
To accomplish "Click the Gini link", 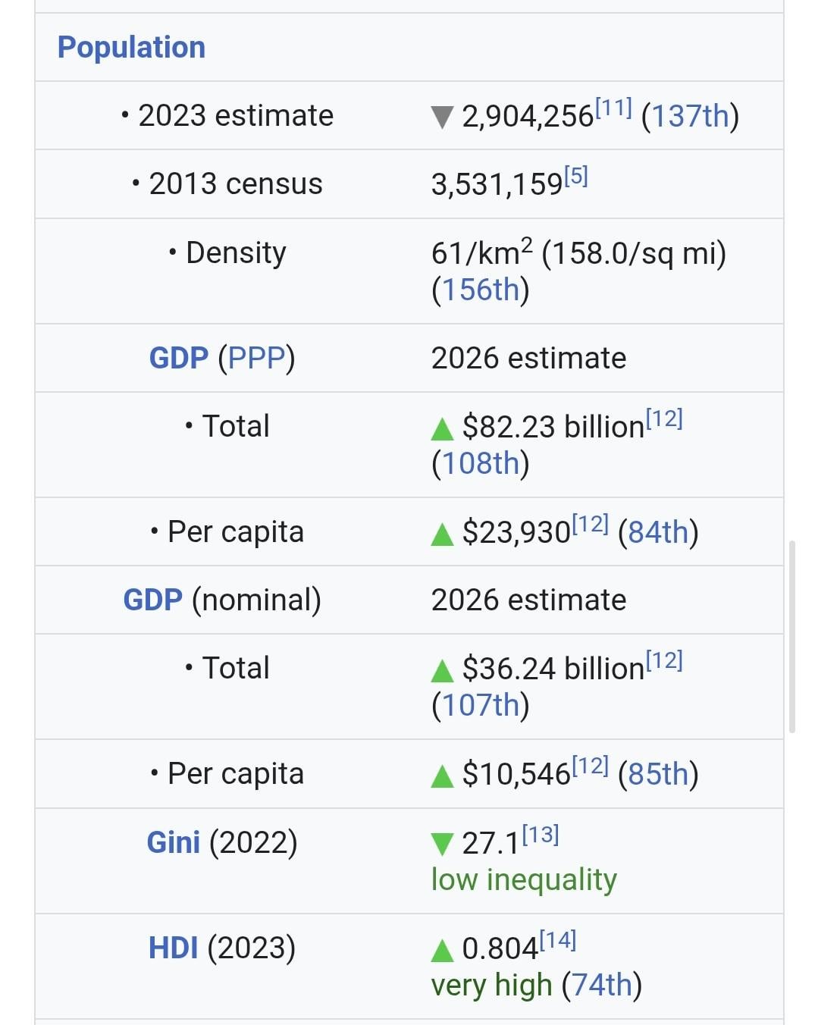I will coord(173,842).
